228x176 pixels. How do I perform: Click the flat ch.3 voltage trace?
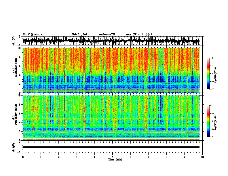click(111, 147)
